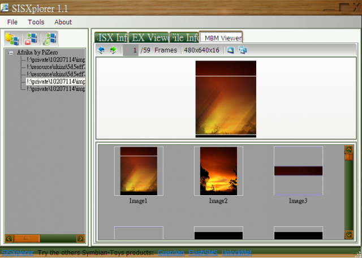This screenshot has width=362, height=258.
Task: Select the partially visible thumbnail under Image2
Action: point(218,233)
